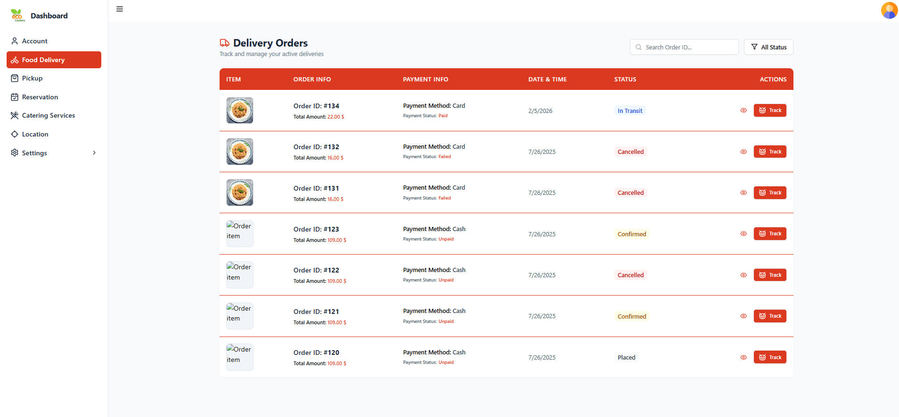Toggle the hamburger sidebar menu icon
The image size is (899, 417).
click(120, 9)
